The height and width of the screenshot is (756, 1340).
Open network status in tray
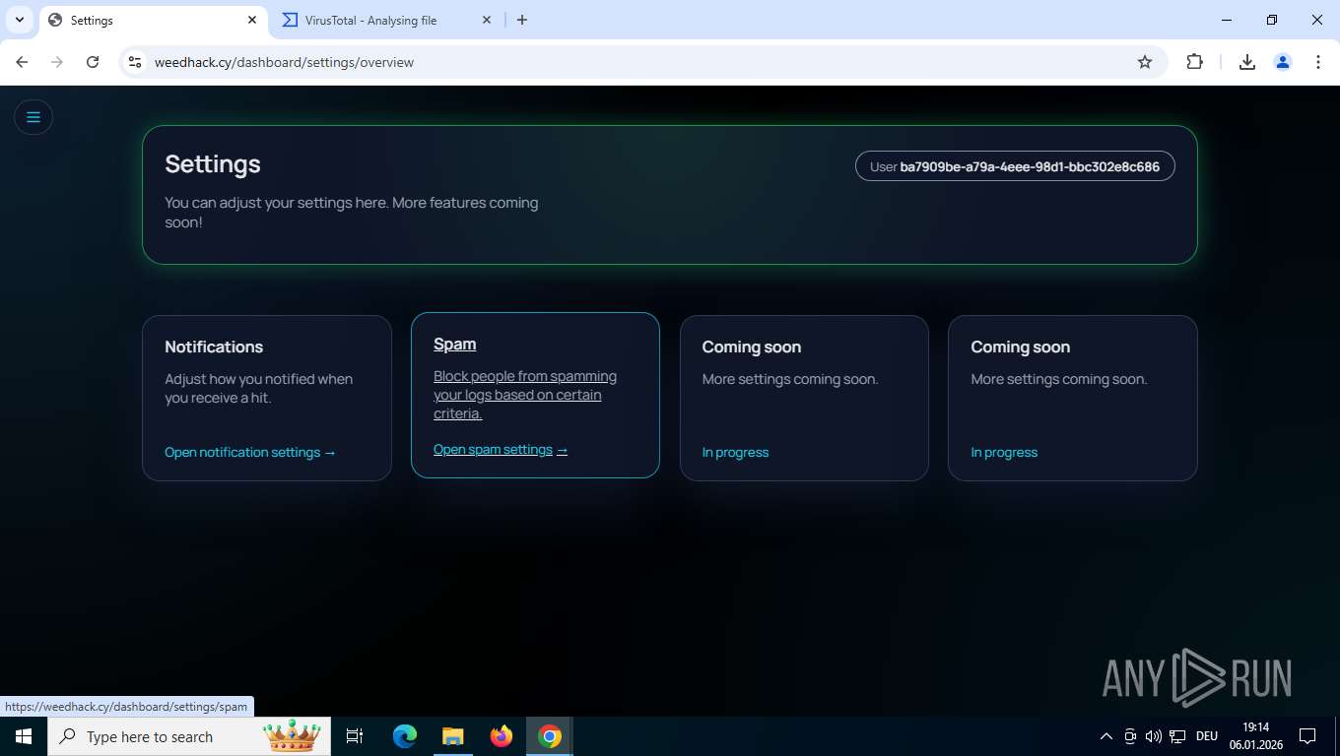point(1176,736)
